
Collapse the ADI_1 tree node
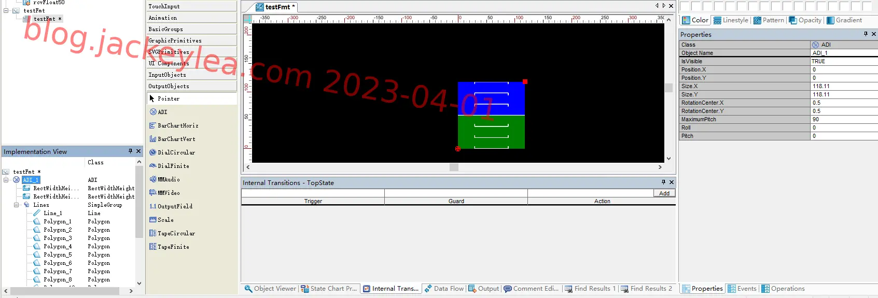point(6,180)
